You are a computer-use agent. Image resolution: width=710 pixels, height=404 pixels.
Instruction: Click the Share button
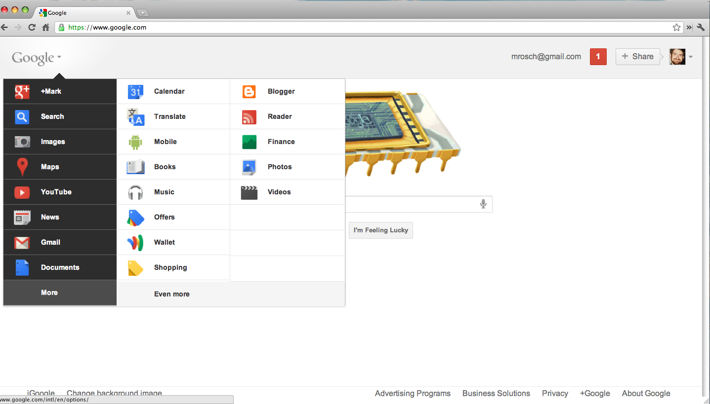(638, 56)
